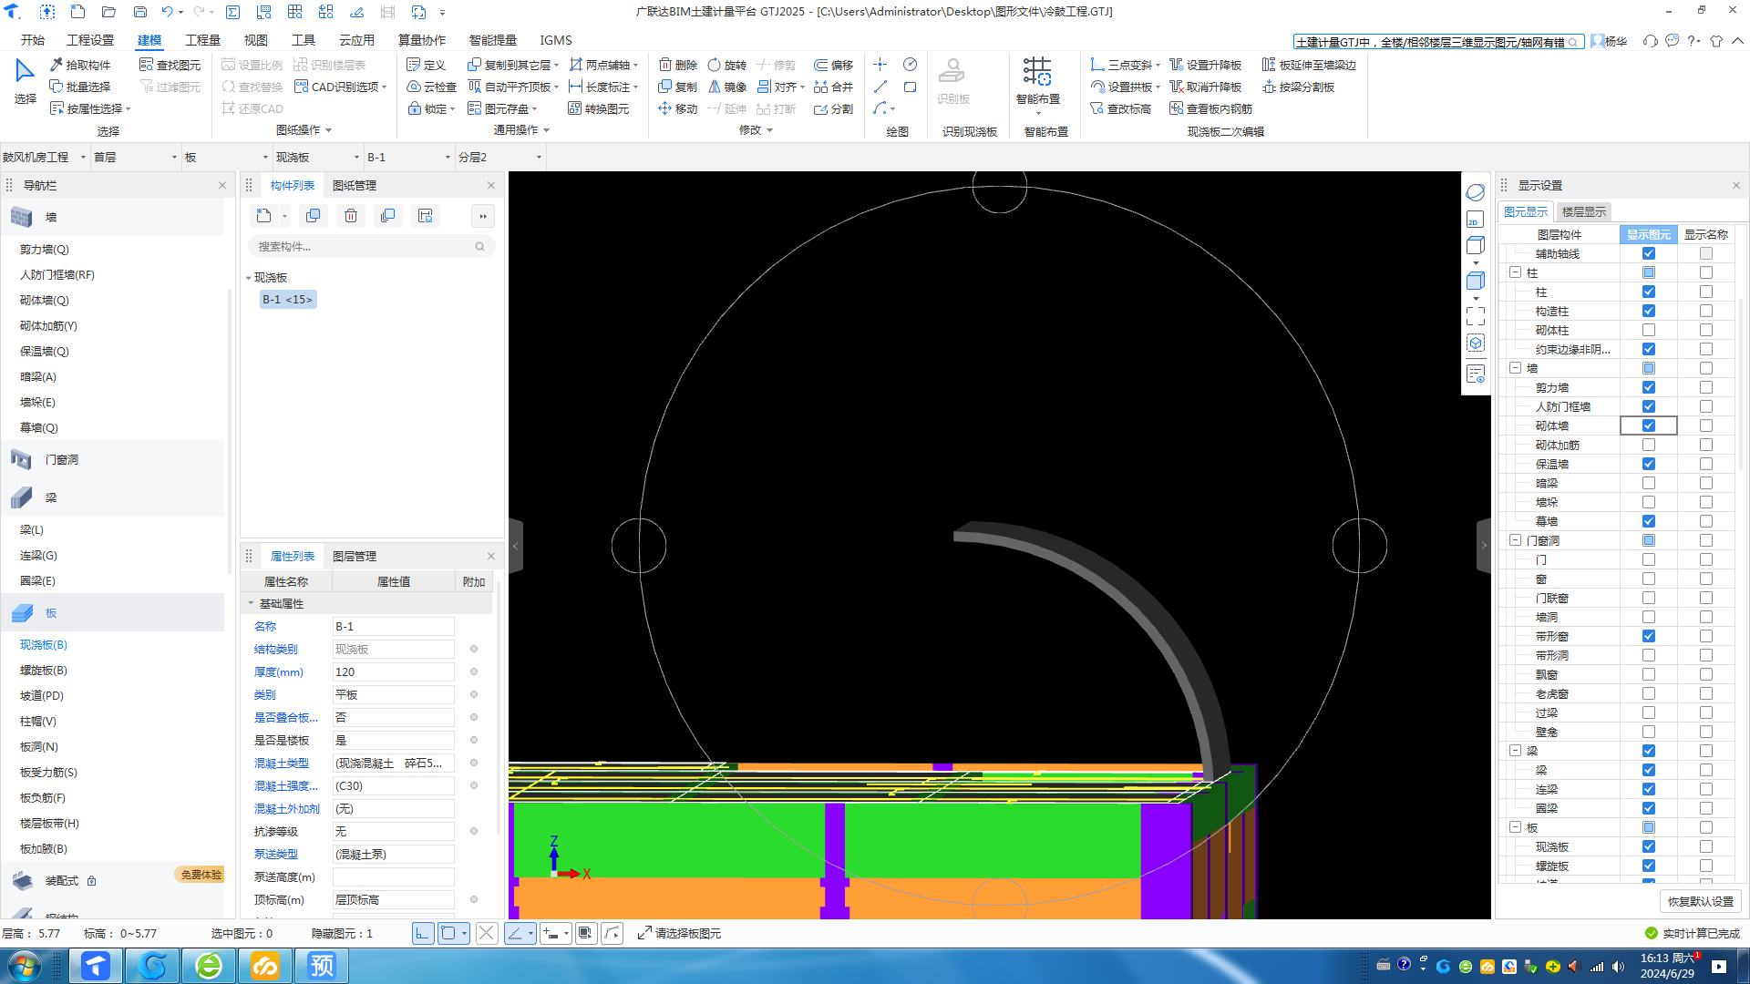Select the 选择 arrow tool

25,82
